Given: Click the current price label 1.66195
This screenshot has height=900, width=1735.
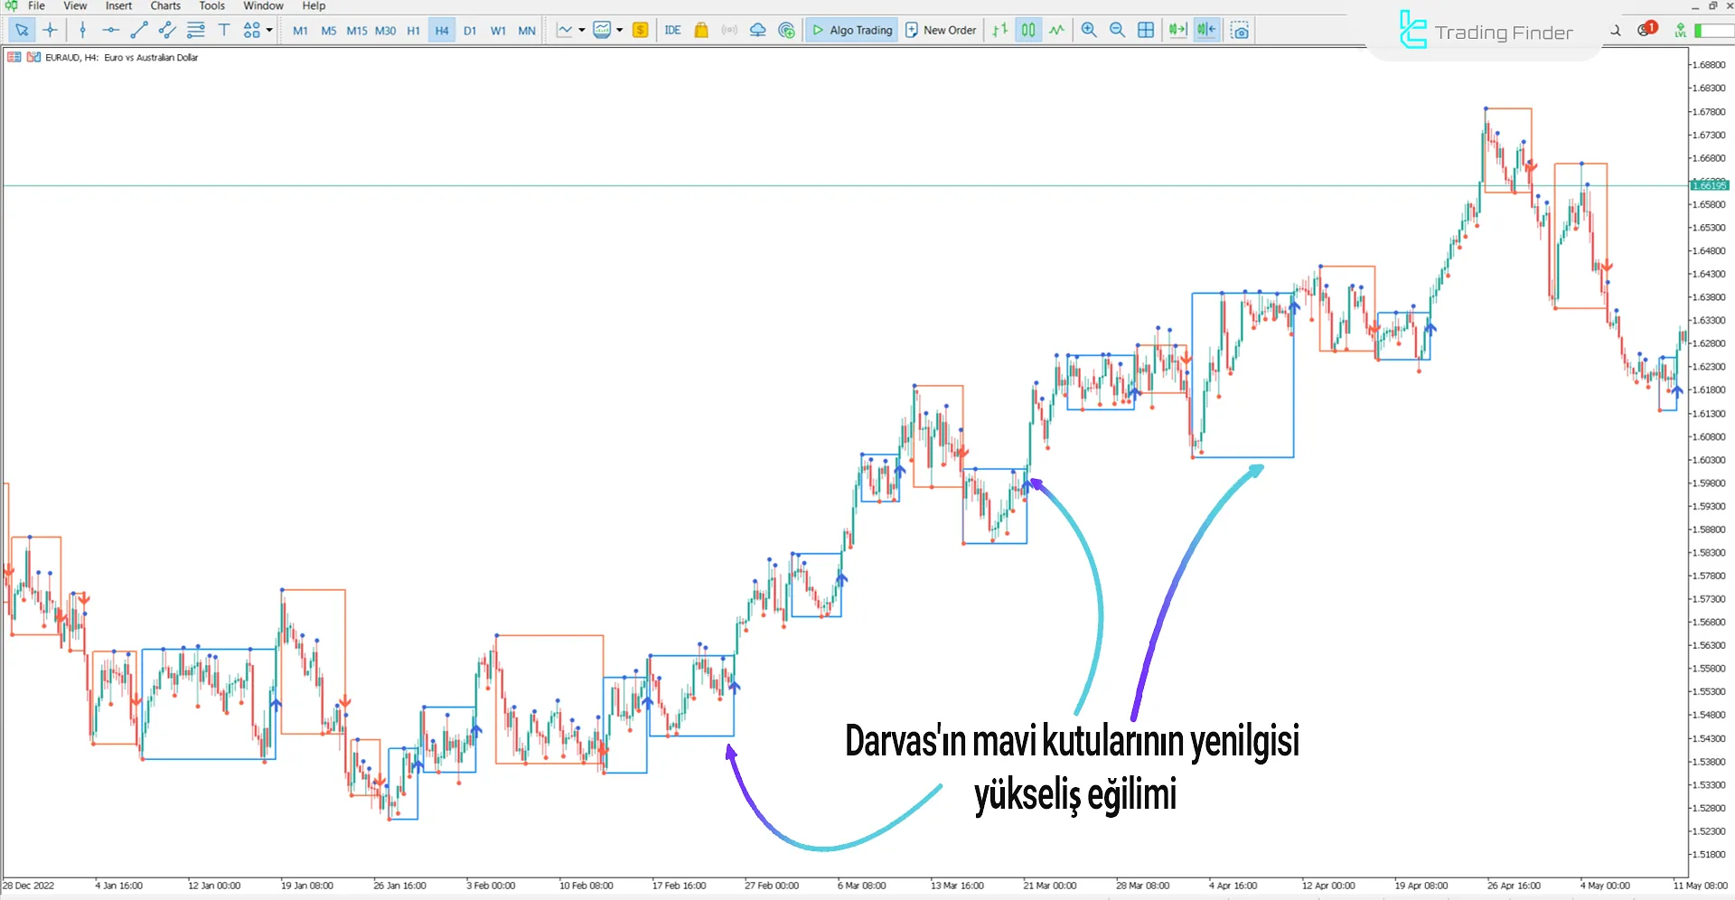Looking at the screenshot, I should point(1709,184).
